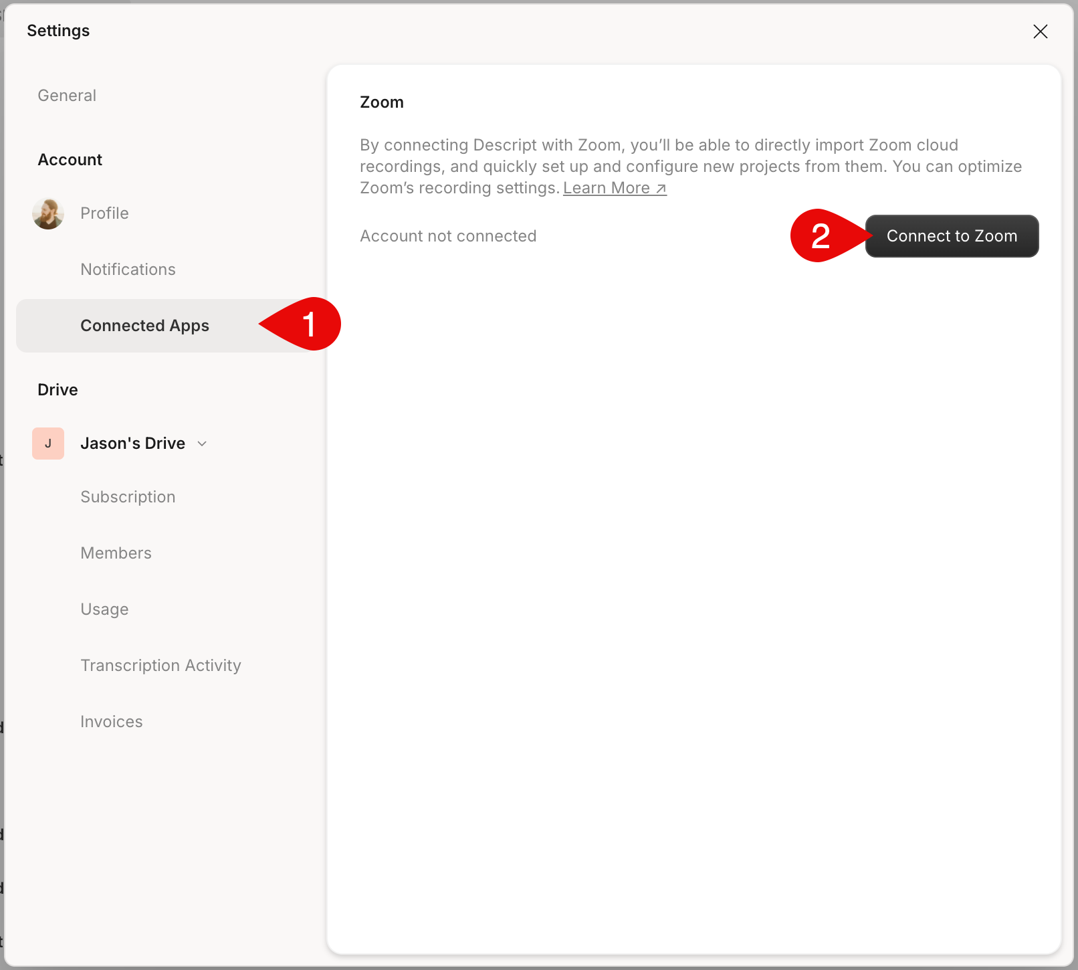Click the pink J drive icon
The height and width of the screenshot is (970, 1078).
tap(48, 444)
